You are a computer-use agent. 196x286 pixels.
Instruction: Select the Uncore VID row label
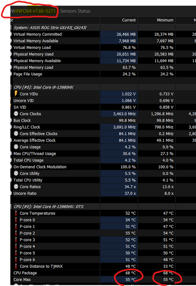pyautogui.click(x=24, y=100)
